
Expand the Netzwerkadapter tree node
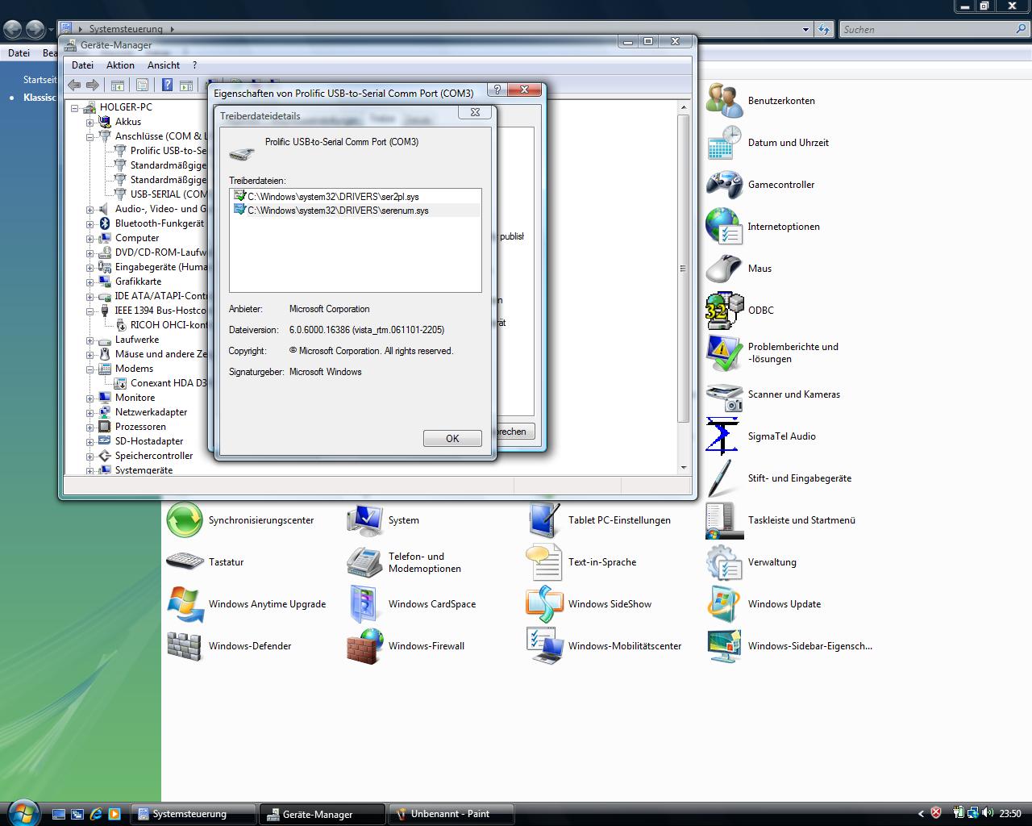tap(90, 412)
